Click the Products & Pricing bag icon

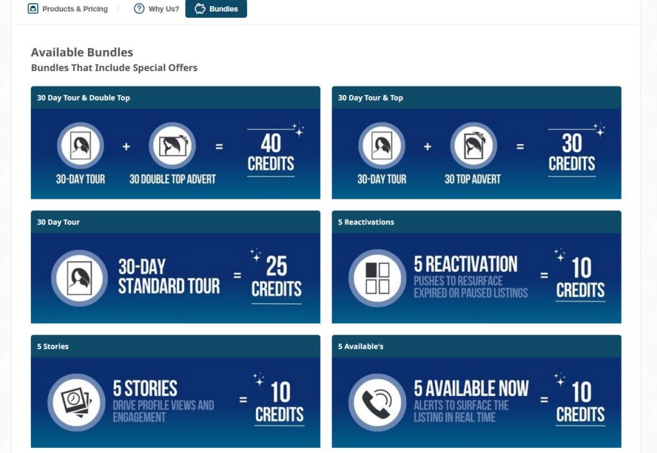click(33, 9)
